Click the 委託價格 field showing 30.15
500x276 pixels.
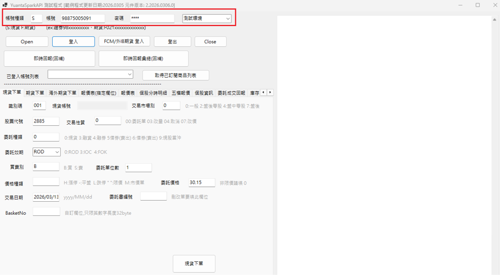[202, 182]
